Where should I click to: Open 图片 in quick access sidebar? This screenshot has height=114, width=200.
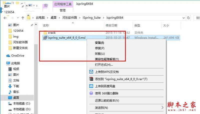point(16,25)
